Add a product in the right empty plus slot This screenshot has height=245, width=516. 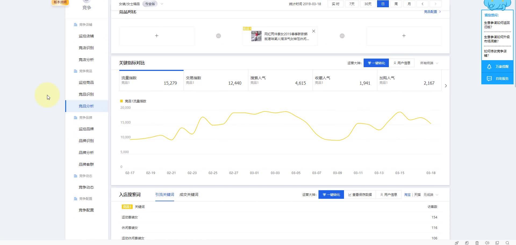pos(404,36)
